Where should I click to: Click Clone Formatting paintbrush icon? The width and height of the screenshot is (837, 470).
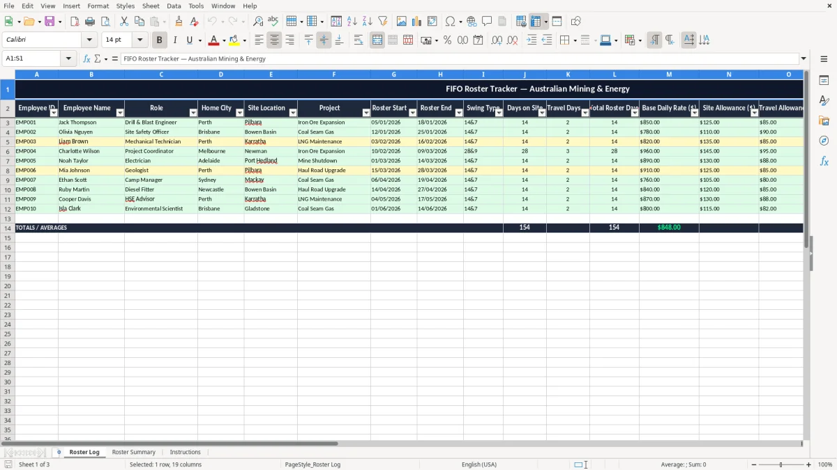(x=179, y=22)
